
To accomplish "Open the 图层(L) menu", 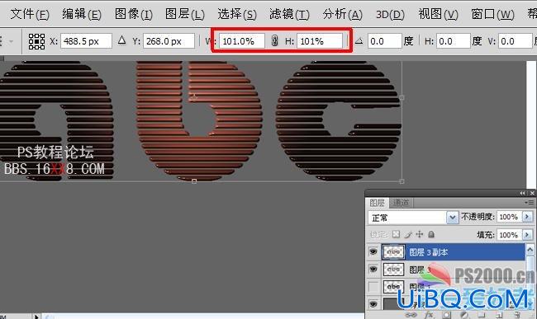I will 185,14.
